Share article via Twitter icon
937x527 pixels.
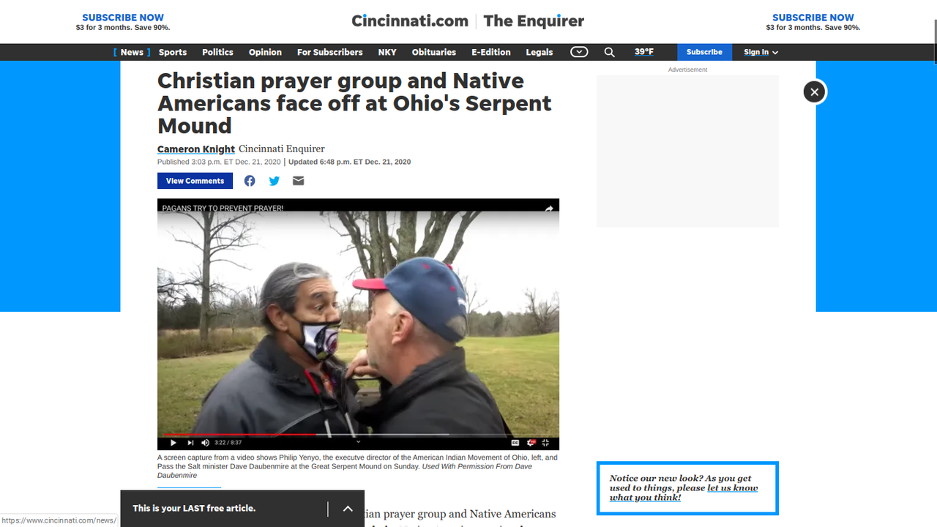[274, 181]
